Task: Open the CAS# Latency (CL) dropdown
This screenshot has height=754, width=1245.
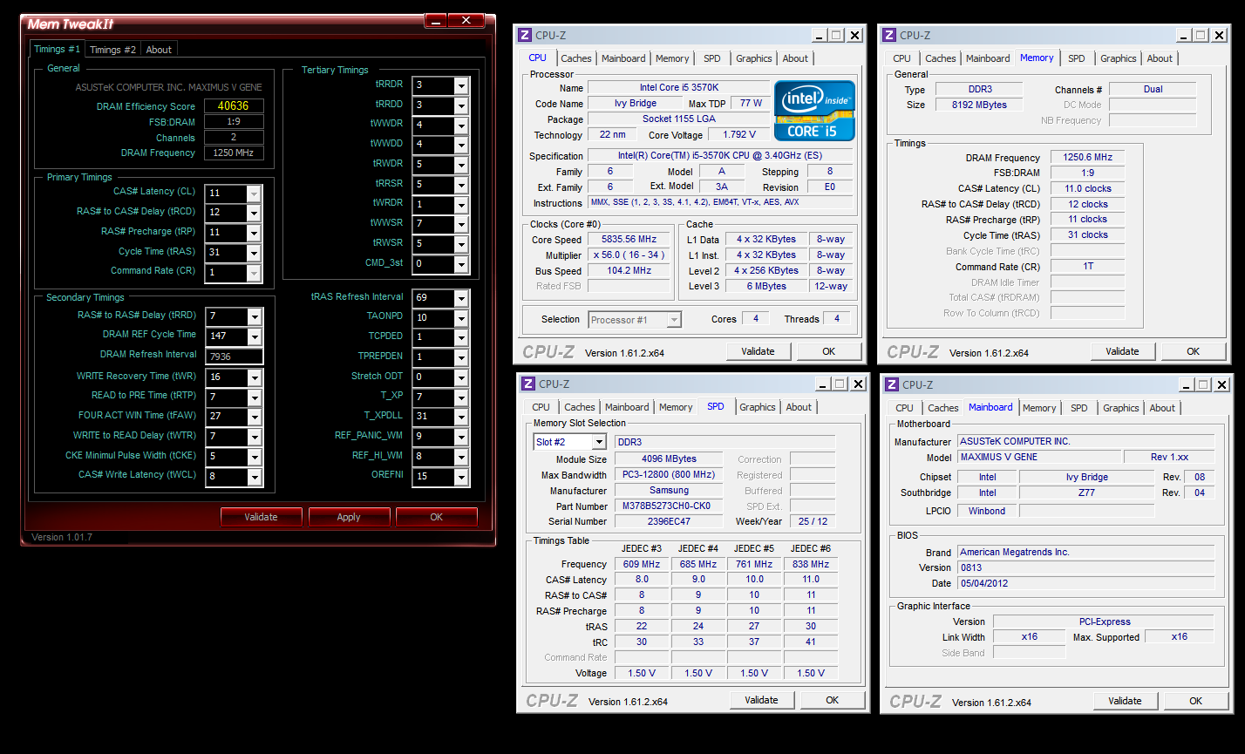Action: (254, 194)
